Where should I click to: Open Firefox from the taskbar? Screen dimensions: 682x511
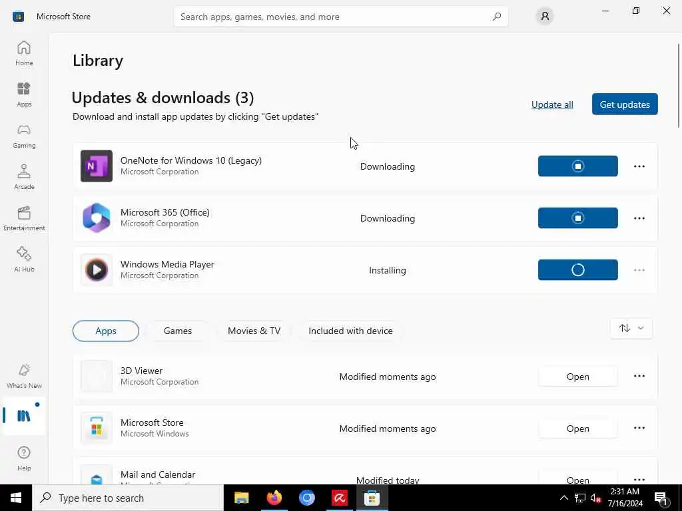coord(274,498)
